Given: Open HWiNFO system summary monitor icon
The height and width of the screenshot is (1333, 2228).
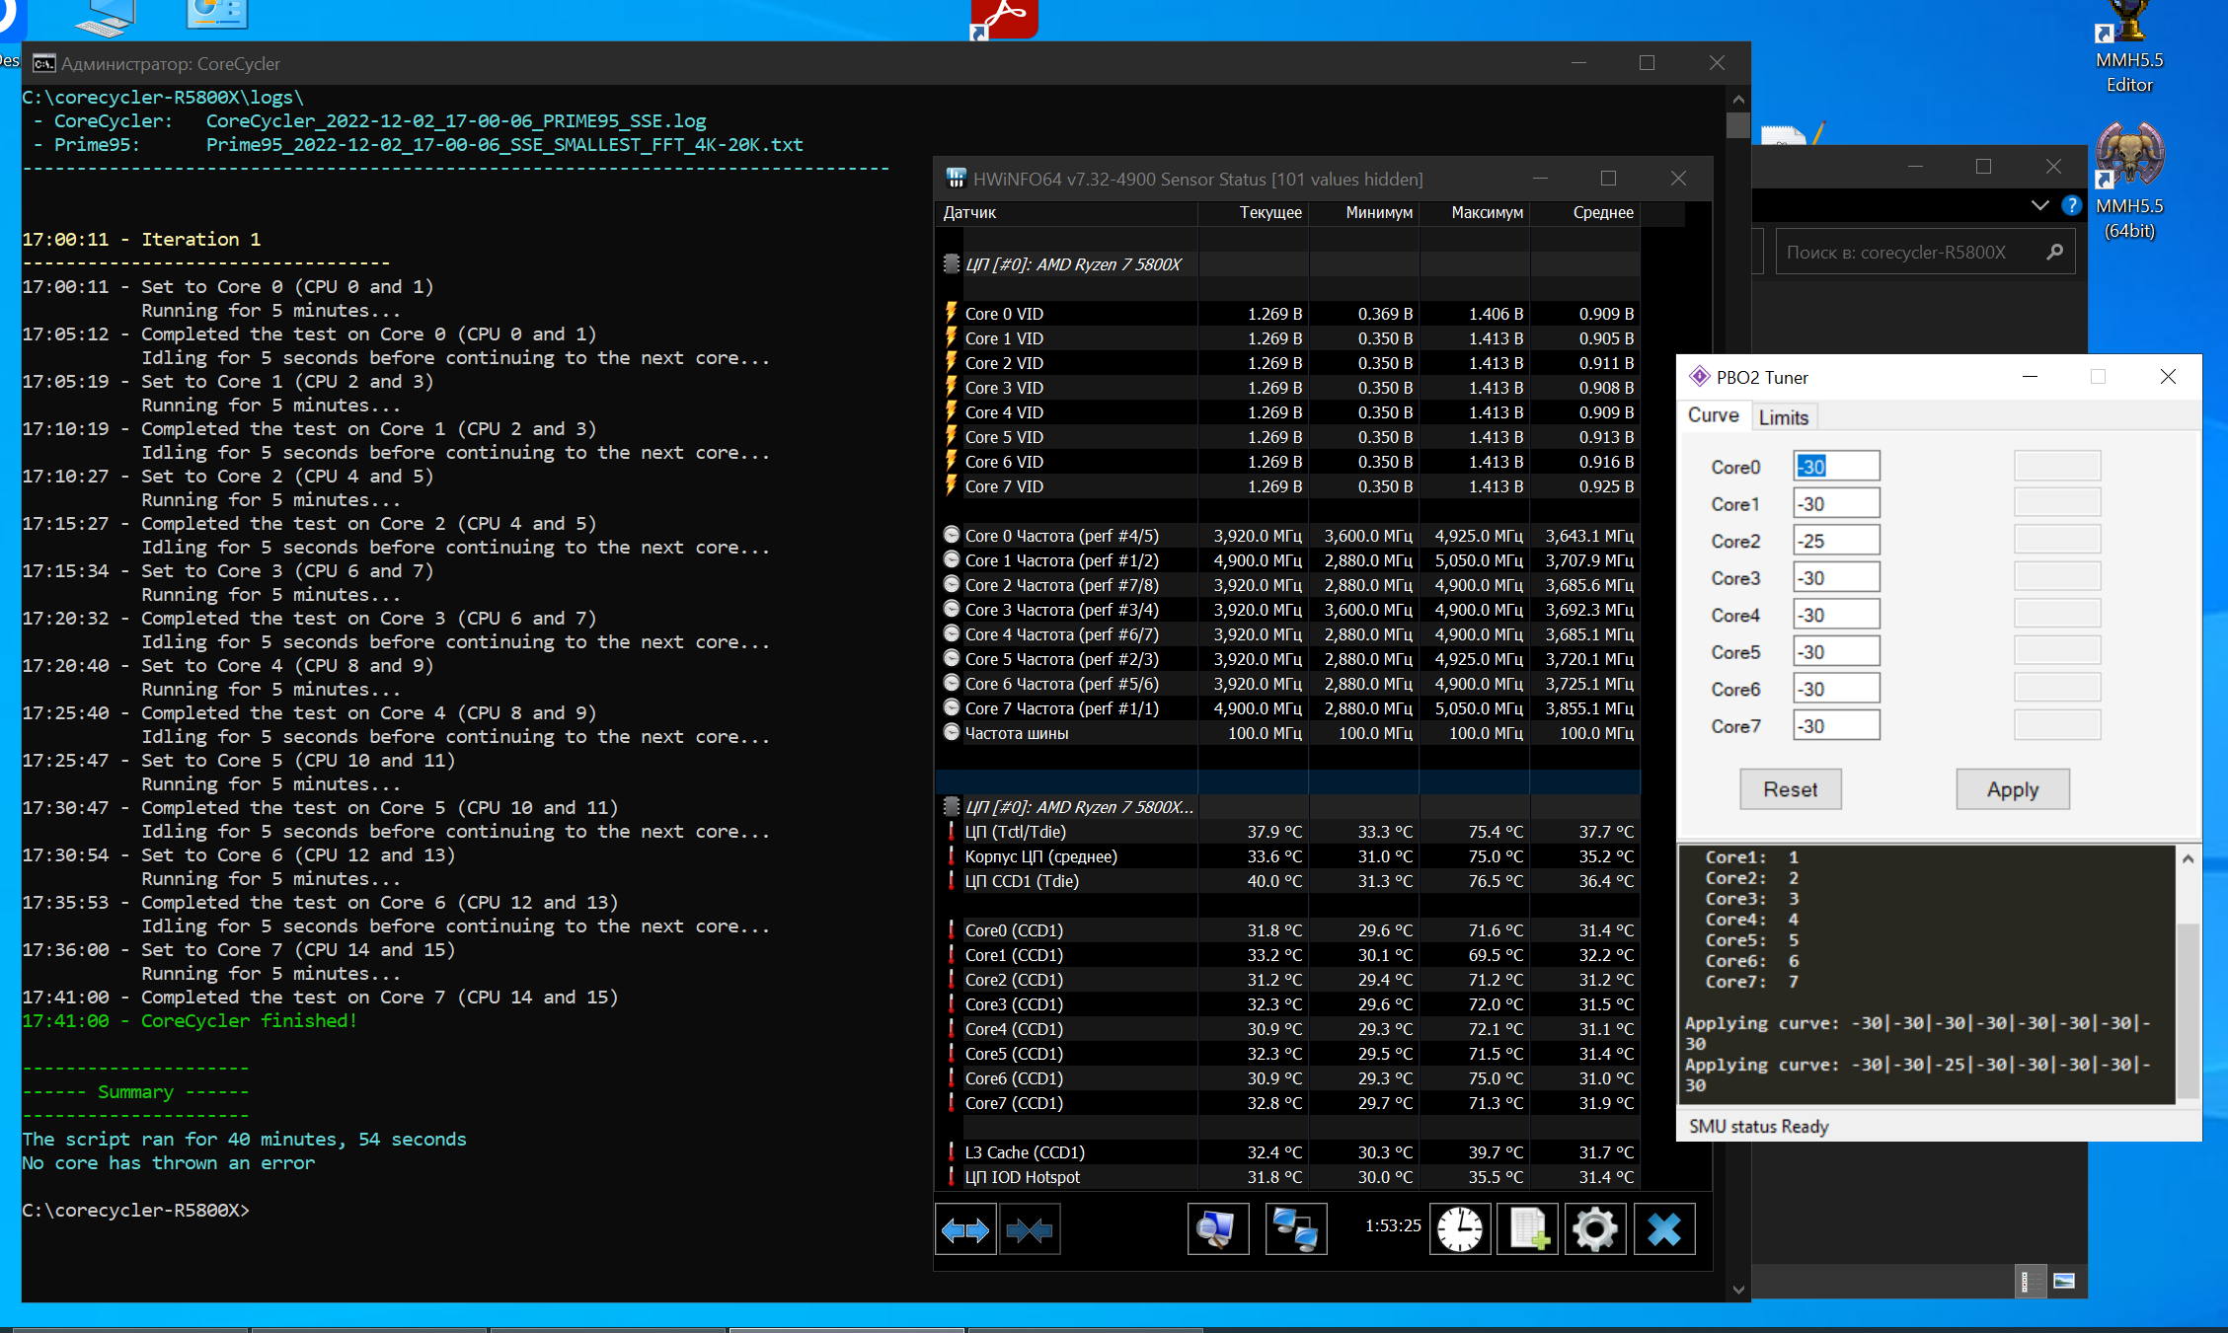Looking at the screenshot, I should [1217, 1229].
